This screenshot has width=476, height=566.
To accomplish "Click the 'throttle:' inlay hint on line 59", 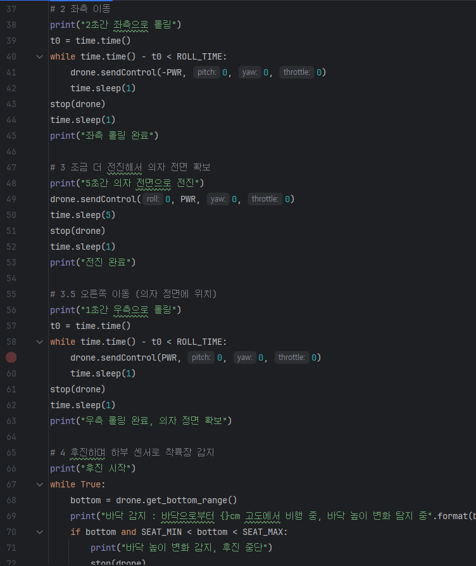I will coord(291,357).
